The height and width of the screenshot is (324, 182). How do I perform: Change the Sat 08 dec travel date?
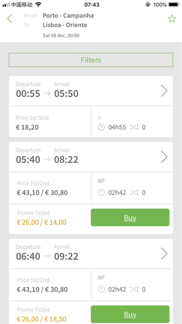click(x=61, y=35)
